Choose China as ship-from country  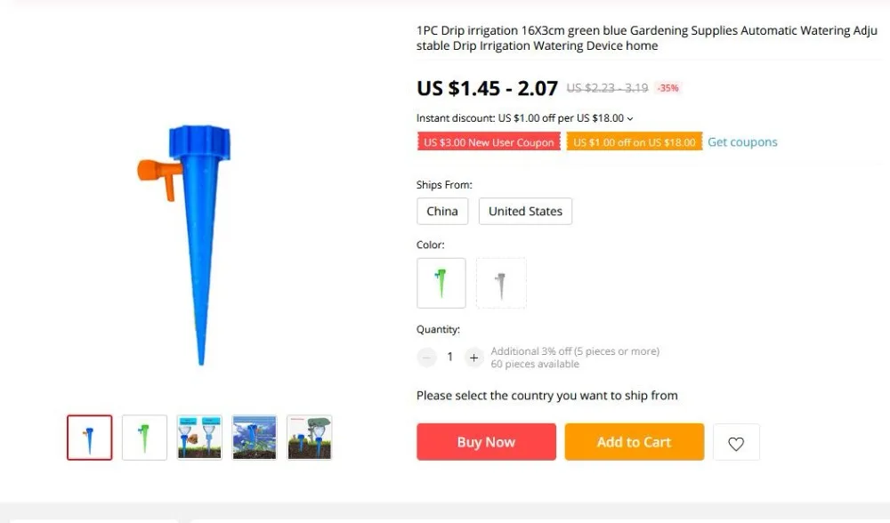442,211
